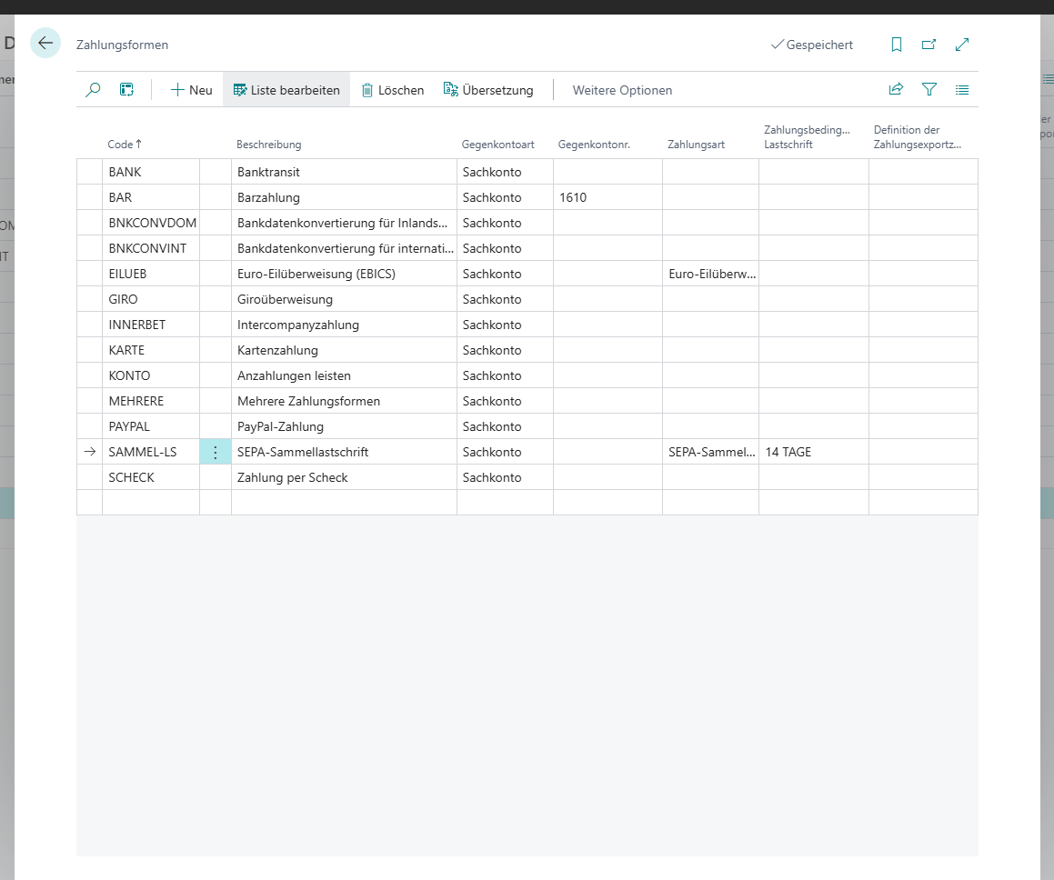Image resolution: width=1054 pixels, height=880 pixels.
Task: Click Liste bearbeiten
Action: [x=286, y=90]
